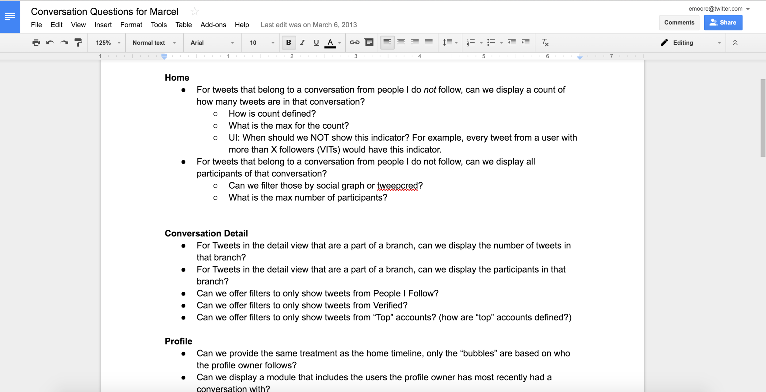Click the right indent ruler marker
The width and height of the screenshot is (766, 392).
point(580,57)
